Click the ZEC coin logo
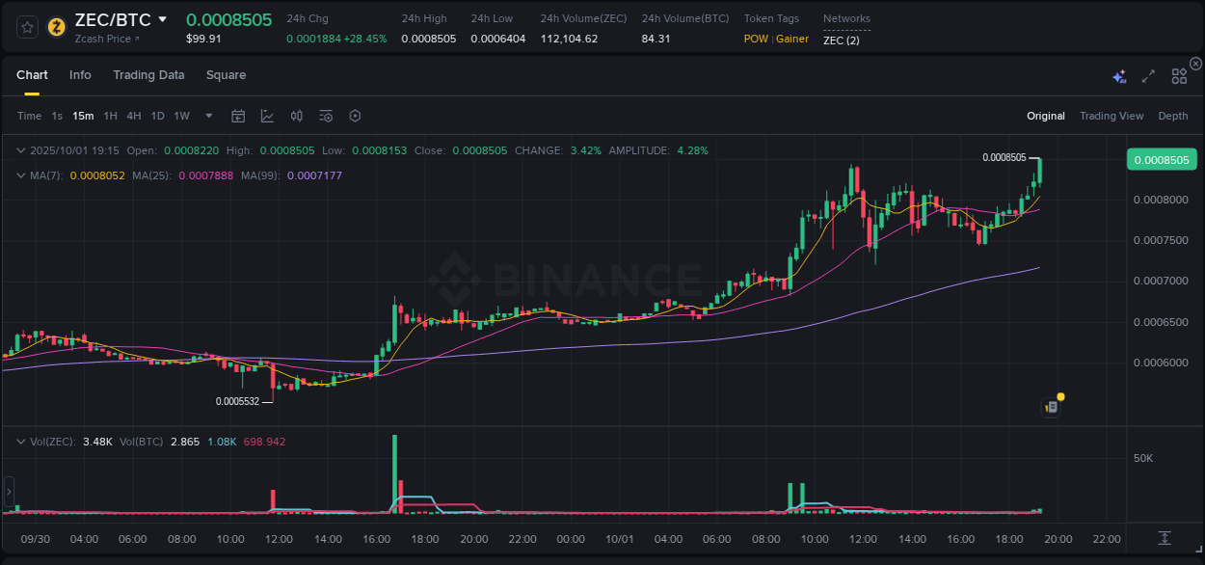The image size is (1205, 565). click(x=55, y=27)
